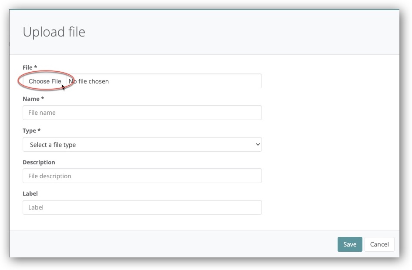
Task: Click the 'File *' field label
Action: click(x=30, y=67)
